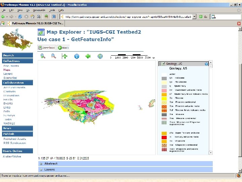Open the Documents link under Collections
Image resolution: width=242 pixels, height=182 pixels.
coord(11,66)
